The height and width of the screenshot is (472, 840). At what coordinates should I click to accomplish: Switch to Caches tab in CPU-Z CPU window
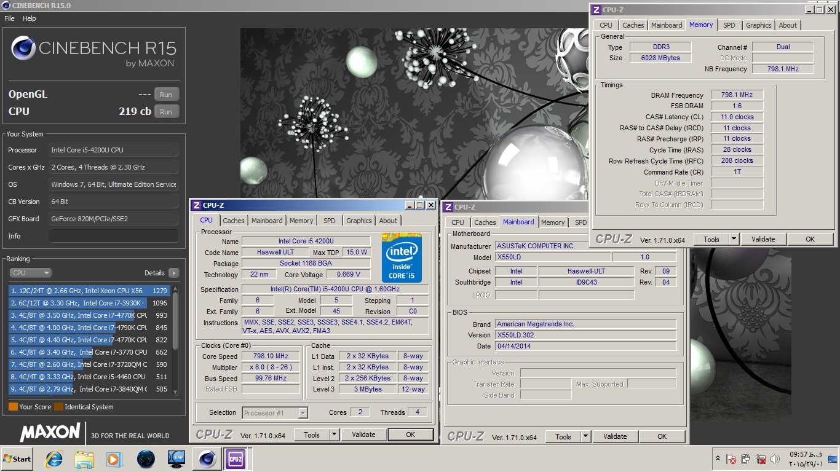tap(234, 221)
